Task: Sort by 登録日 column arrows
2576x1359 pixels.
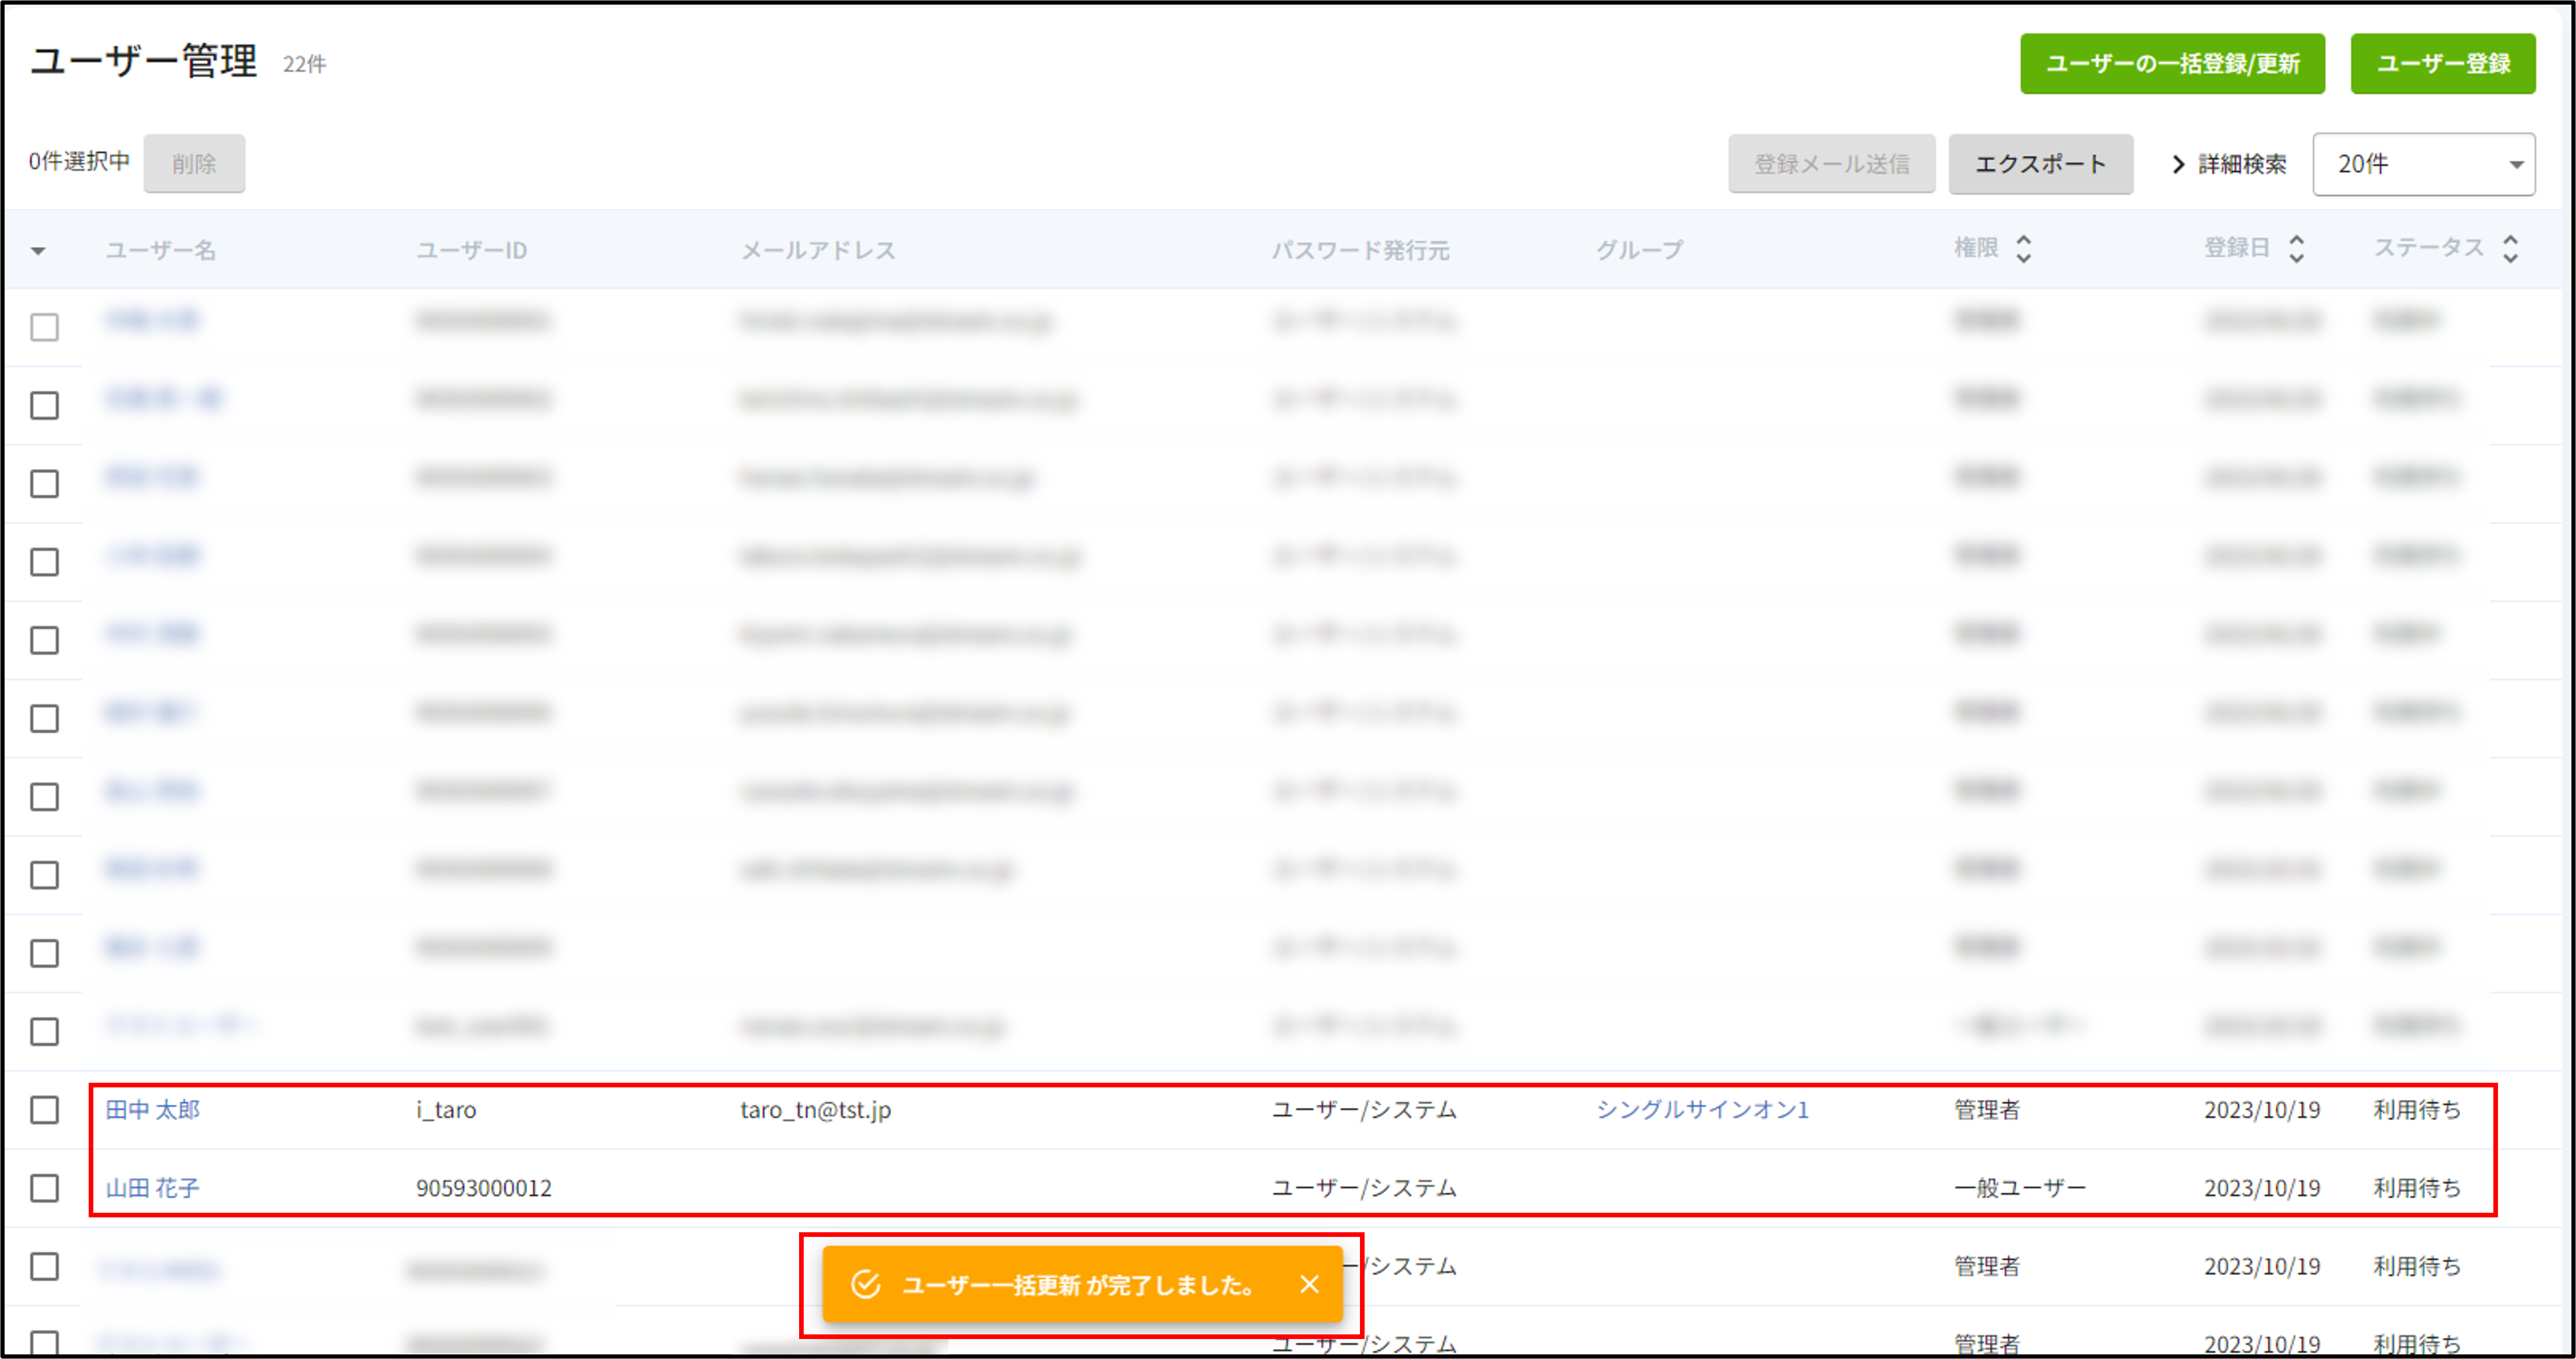Action: pyautogui.click(x=2296, y=249)
